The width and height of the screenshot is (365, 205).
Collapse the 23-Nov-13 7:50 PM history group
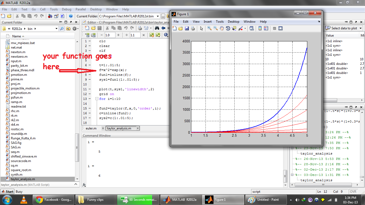292,148
